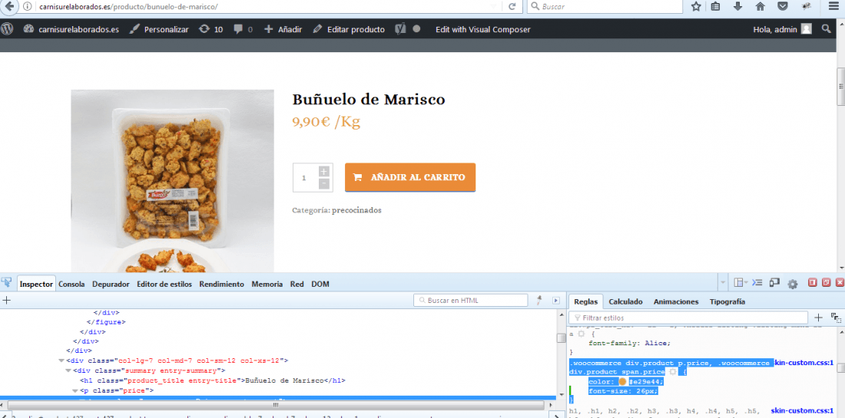Save page to Pocket
The image size is (845, 418).
point(783,6)
